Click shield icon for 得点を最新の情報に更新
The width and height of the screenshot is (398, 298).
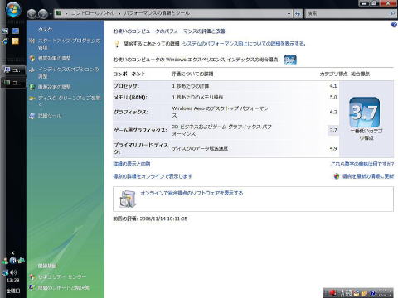(x=337, y=176)
